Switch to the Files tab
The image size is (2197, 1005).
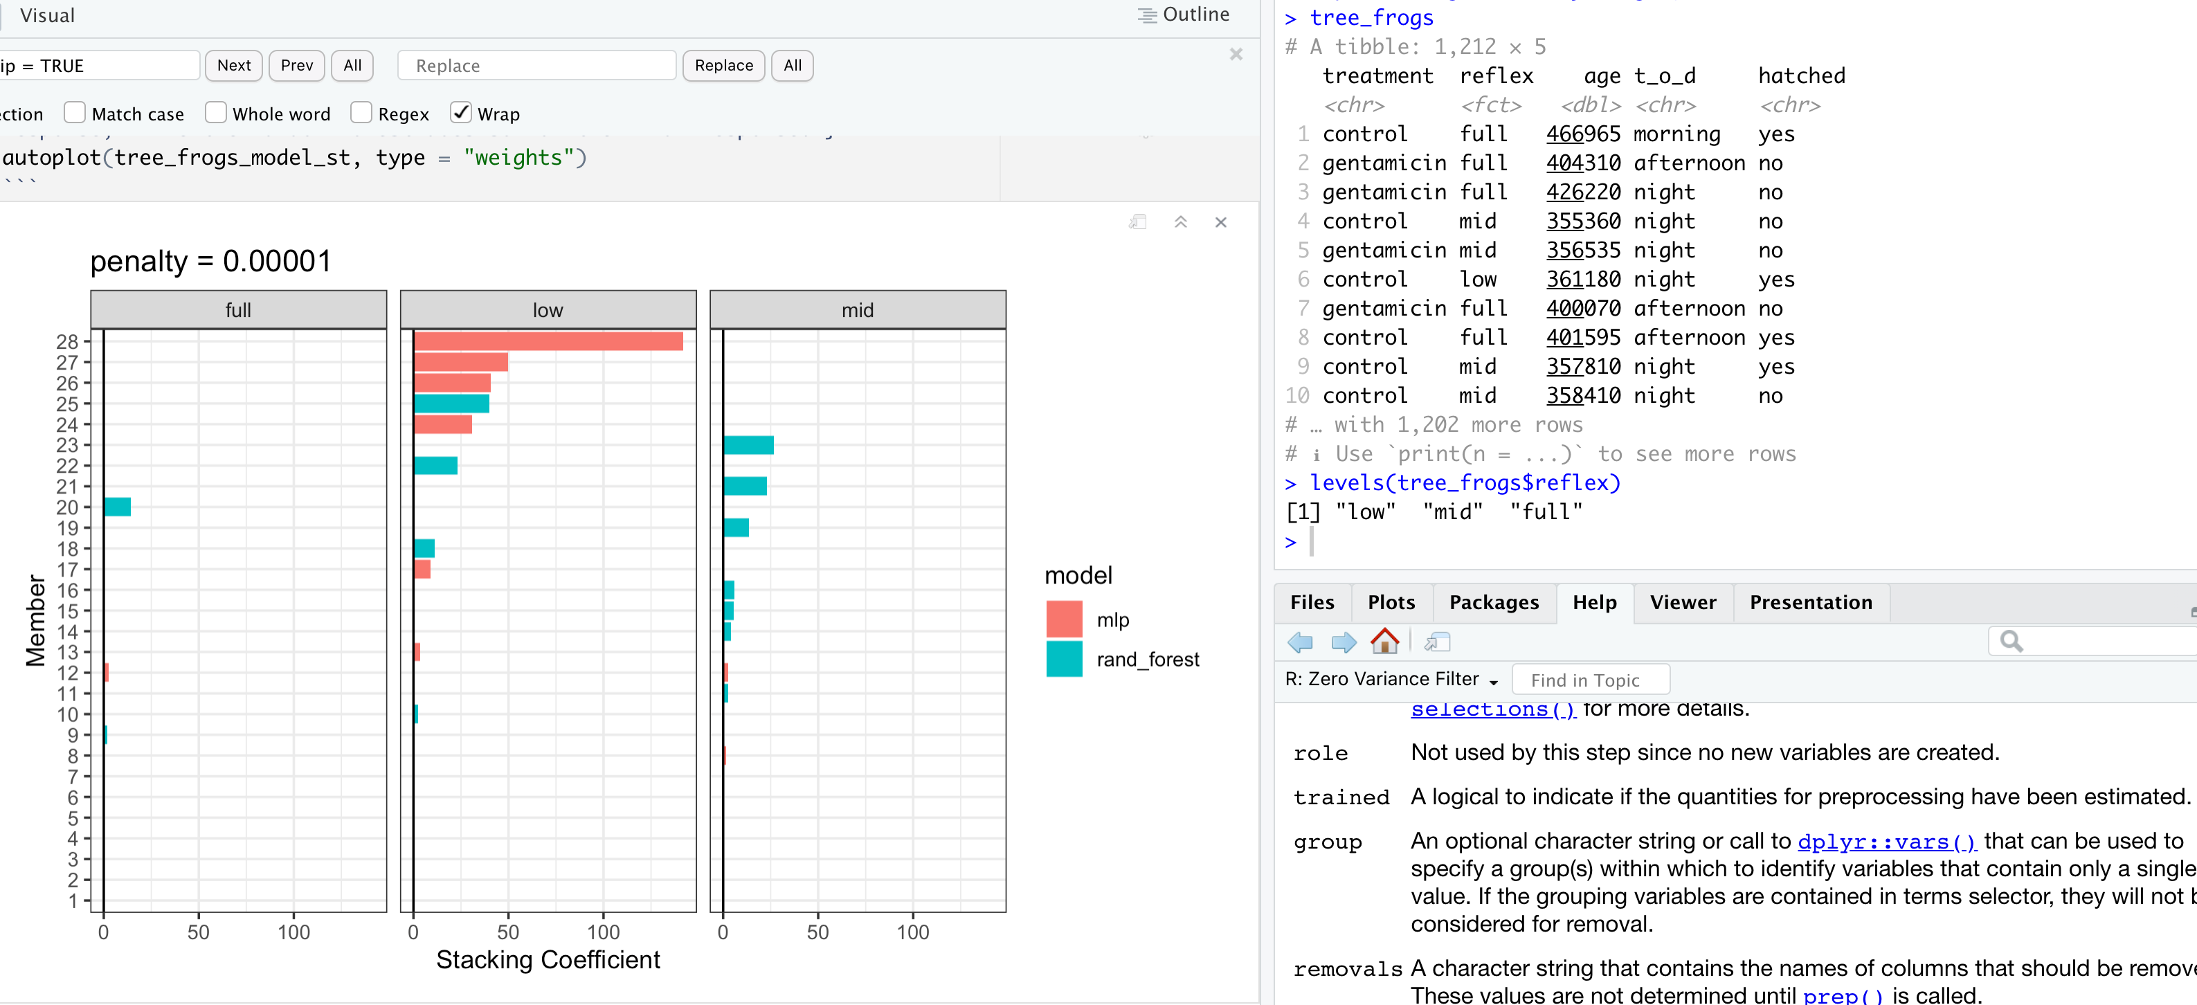pyautogui.click(x=1312, y=602)
